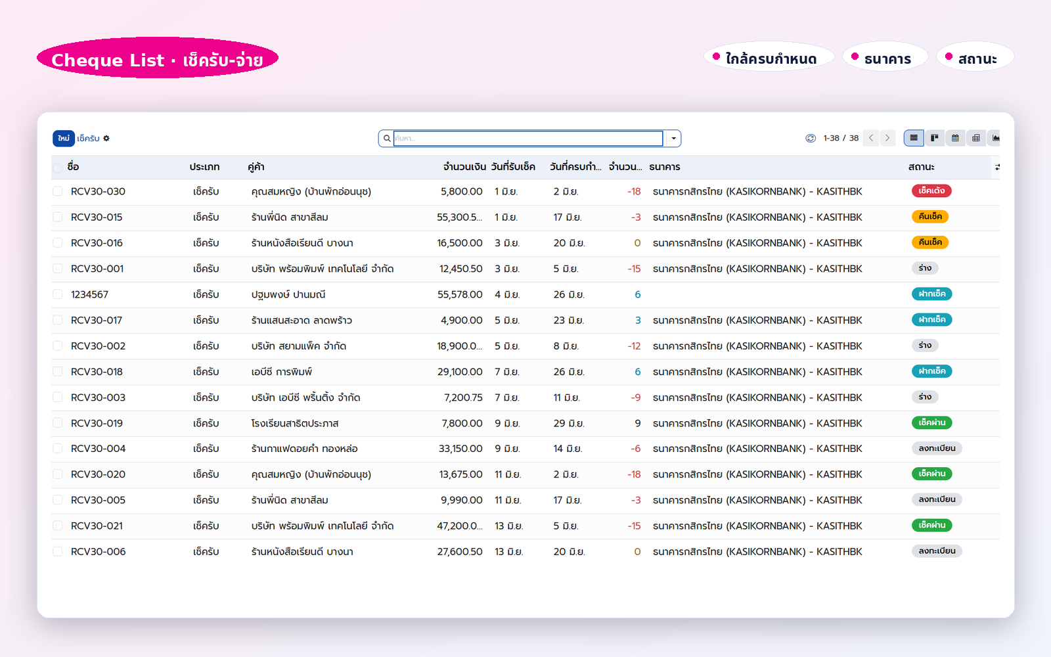Tick checkbox for RCV30-017
Image resolution: width=1051 pixels, height=657 pixels.
pyautogui.click(x=58, y=320)
